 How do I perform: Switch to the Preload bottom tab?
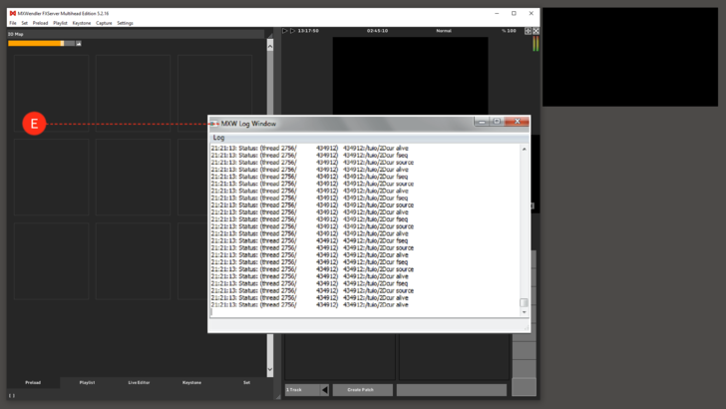point(33,383)
